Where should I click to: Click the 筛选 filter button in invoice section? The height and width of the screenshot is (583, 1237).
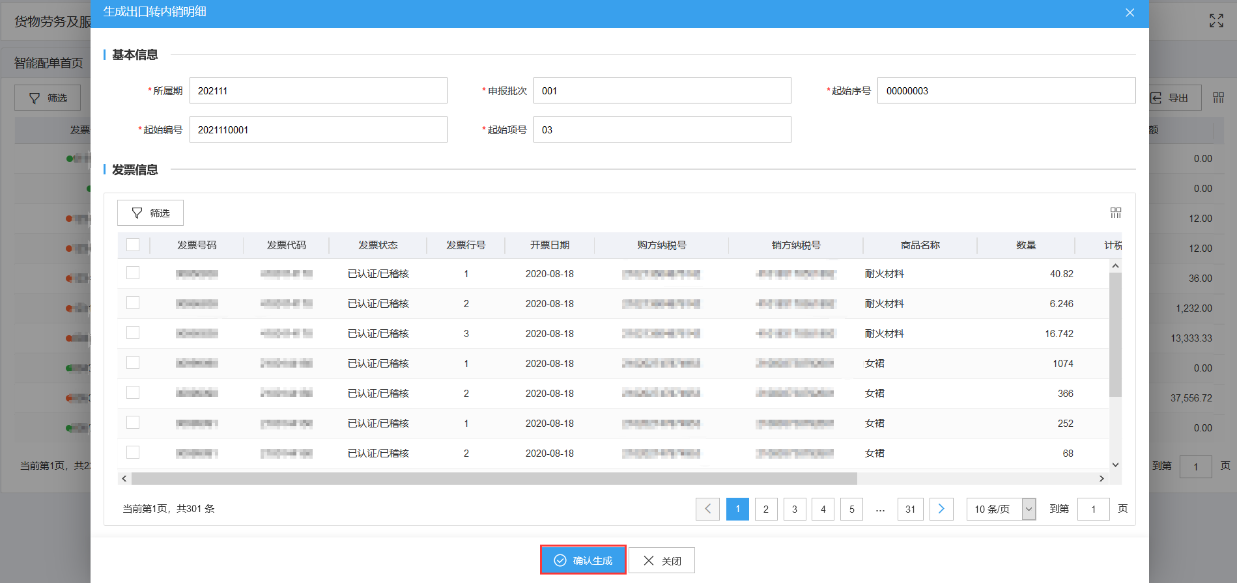(x=150, y=213)
